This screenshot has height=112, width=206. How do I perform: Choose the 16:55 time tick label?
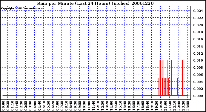tap(134, 106)
